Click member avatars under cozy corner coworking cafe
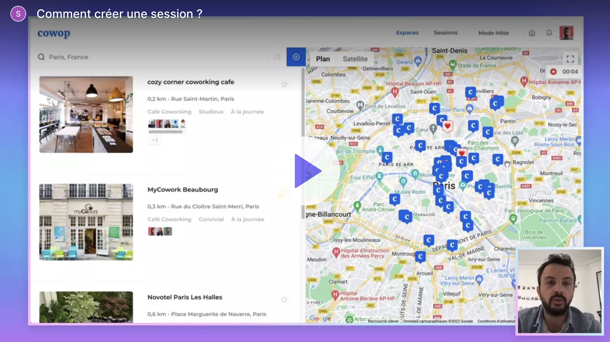610x342 pixels. point(167,124)
